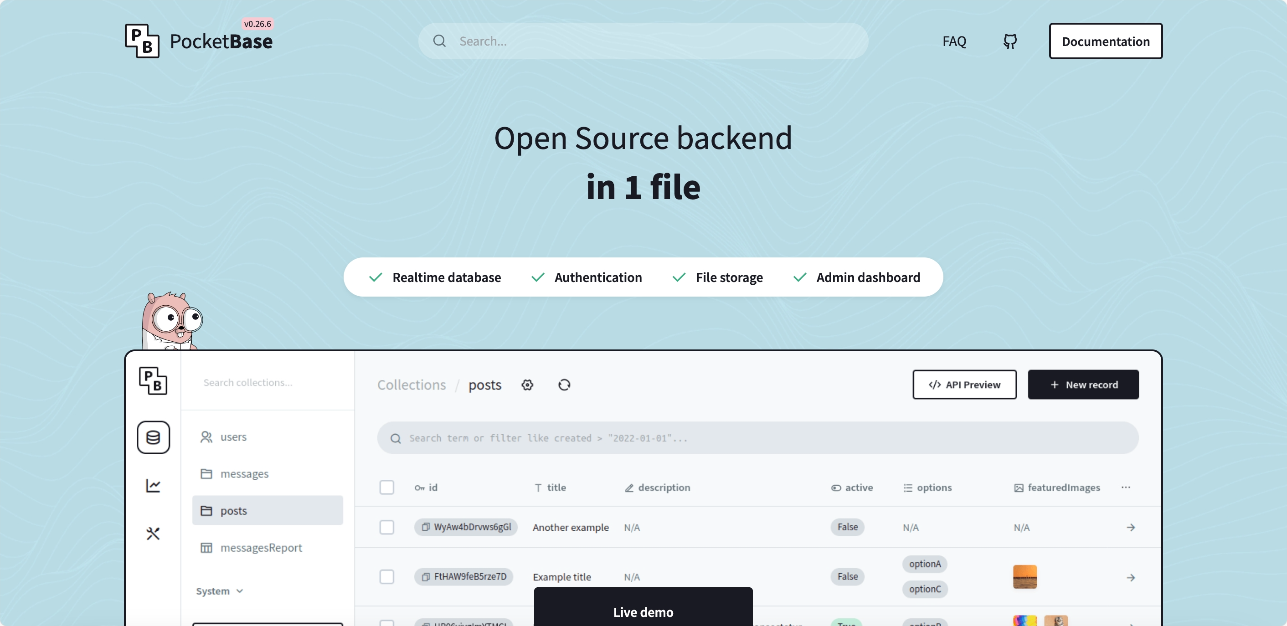Click the PB logo in dashboard sidebar
Image resolution: width=1287 pixels, height=626 pixels.
click(x=153, y=381)
